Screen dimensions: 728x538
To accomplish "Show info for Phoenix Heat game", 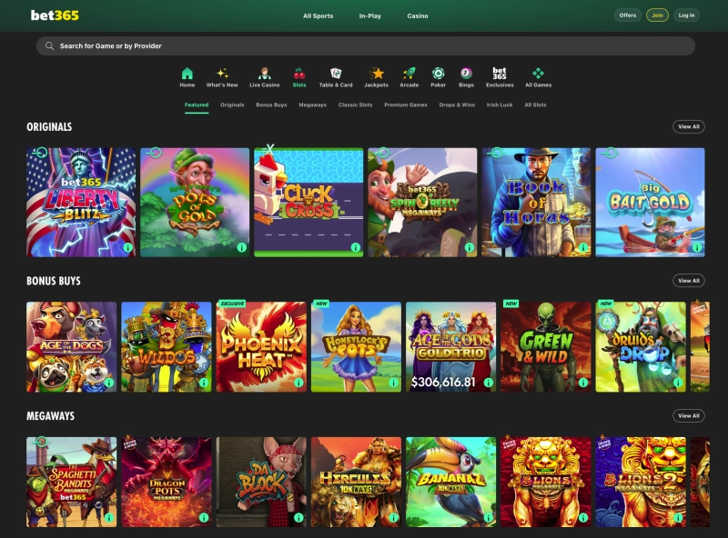I will tap(298, 383).
